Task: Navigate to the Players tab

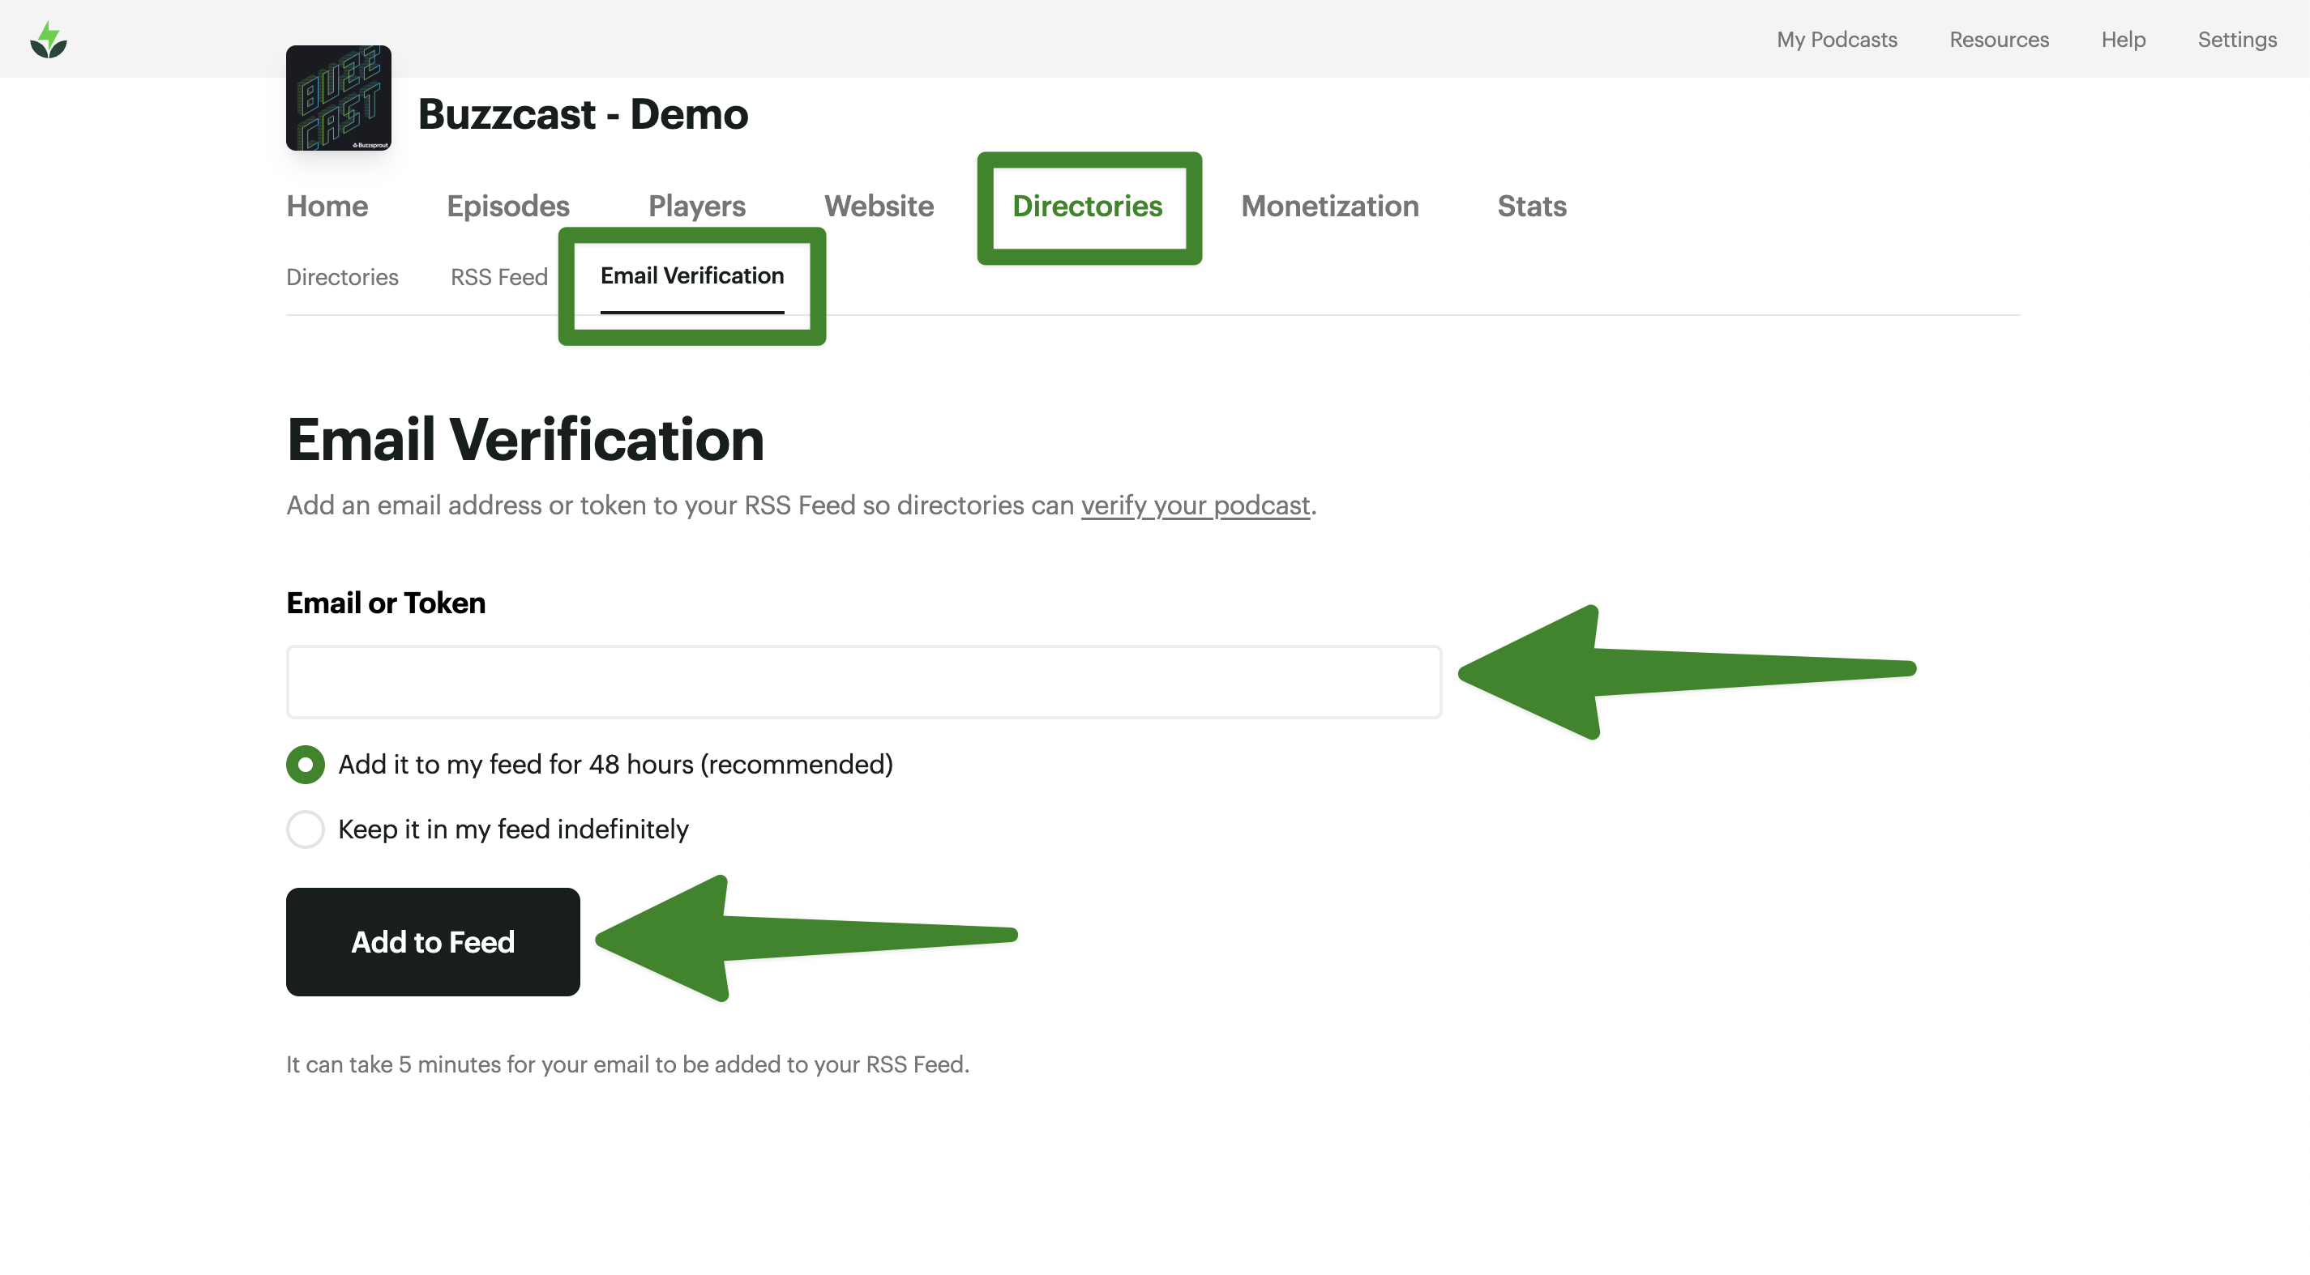Action: [x=696, y=206]
